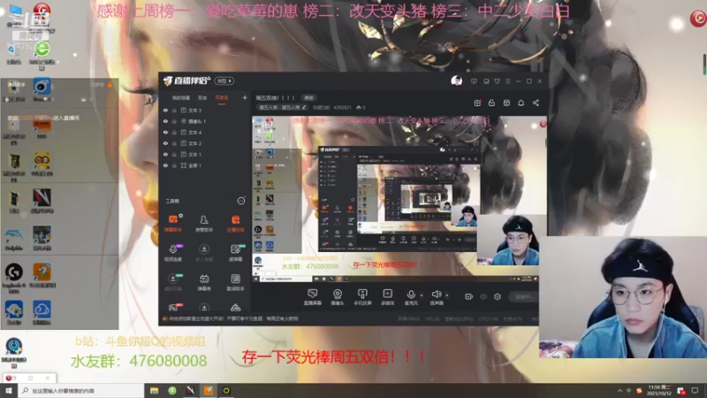Hide the 文本 3 layer

pos(165,110)
